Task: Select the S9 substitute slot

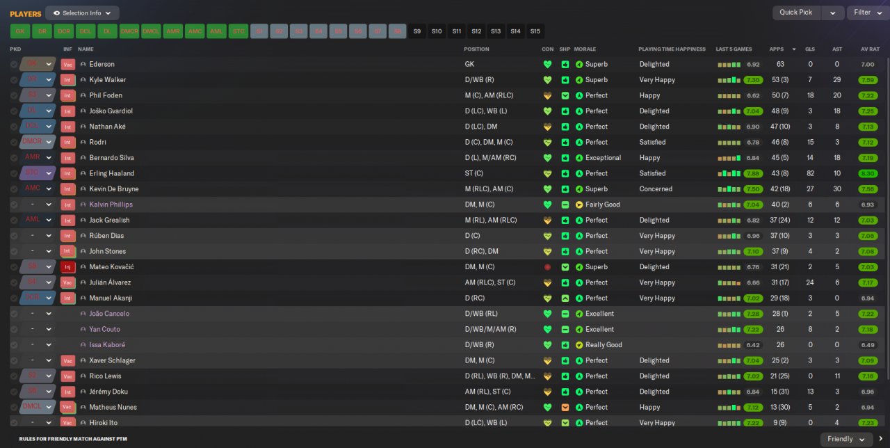Action: point(417,31)
